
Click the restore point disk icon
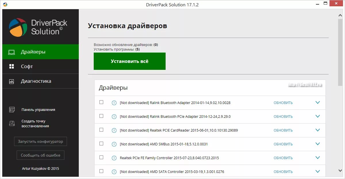pos(12,123)
